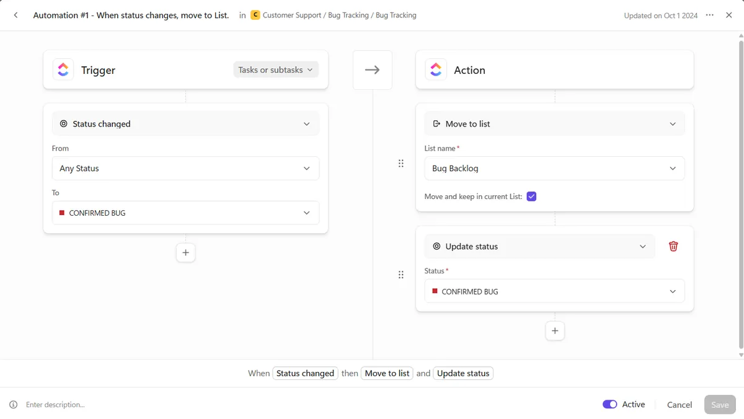Open the Update status action dropdown
This screenshot has height=419, width=744.
tap(540, 246)
